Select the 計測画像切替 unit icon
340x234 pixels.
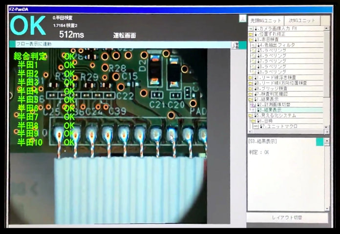click(x=254, y=104)
